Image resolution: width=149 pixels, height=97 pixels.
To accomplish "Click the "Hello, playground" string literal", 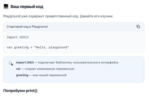I will click(x=52, y=47).
